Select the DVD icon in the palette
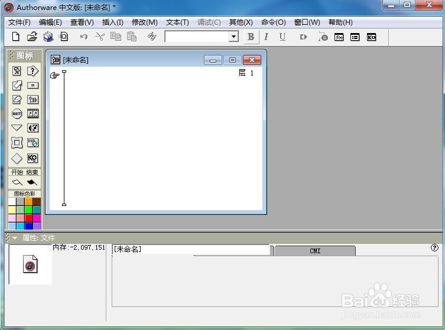Viewport: 445px width, 330px height. (33, 143)
